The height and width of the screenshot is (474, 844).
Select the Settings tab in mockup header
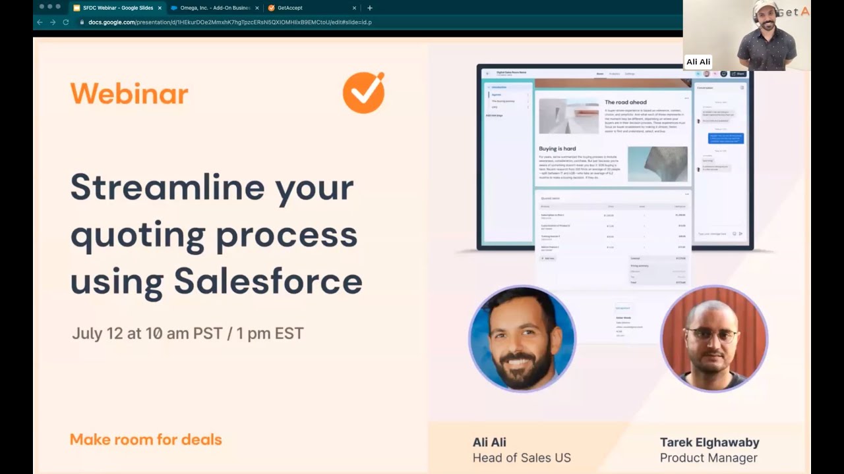tap(630, 74)
